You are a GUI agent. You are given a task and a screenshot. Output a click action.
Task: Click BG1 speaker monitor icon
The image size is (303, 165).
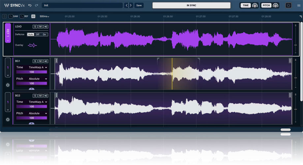coord(46,61)
